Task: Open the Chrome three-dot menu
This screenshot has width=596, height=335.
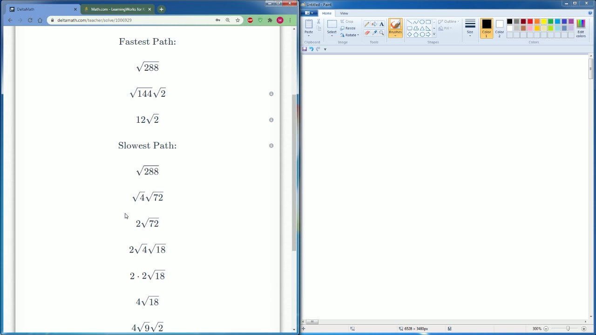Action: click(x=290, y=20)
